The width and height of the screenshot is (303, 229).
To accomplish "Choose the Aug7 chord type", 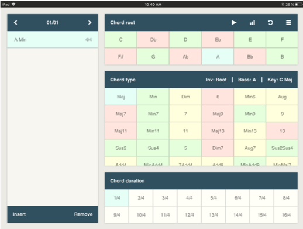I will point(250,148).
